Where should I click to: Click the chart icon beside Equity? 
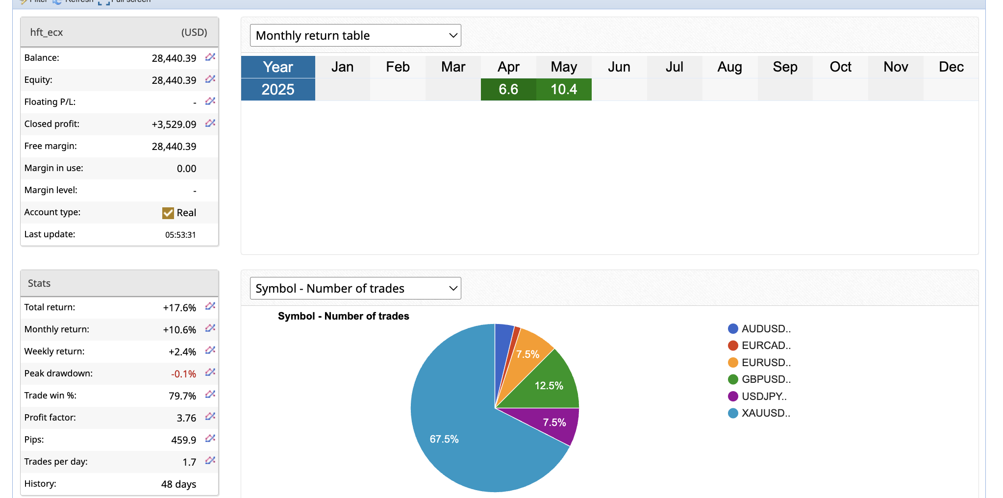pos(210,79)
